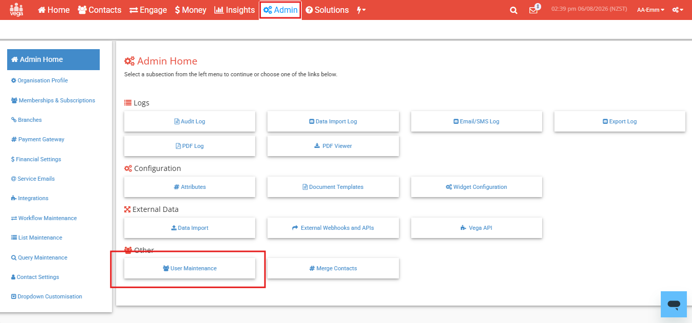The width and height of the screenshot is (692, 323).
Task: Click the External Data section icon
Action: tap(127, 209)
